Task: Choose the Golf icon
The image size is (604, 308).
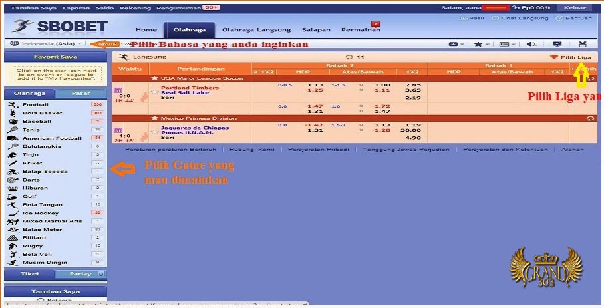Action: click(x=13, y=196)
